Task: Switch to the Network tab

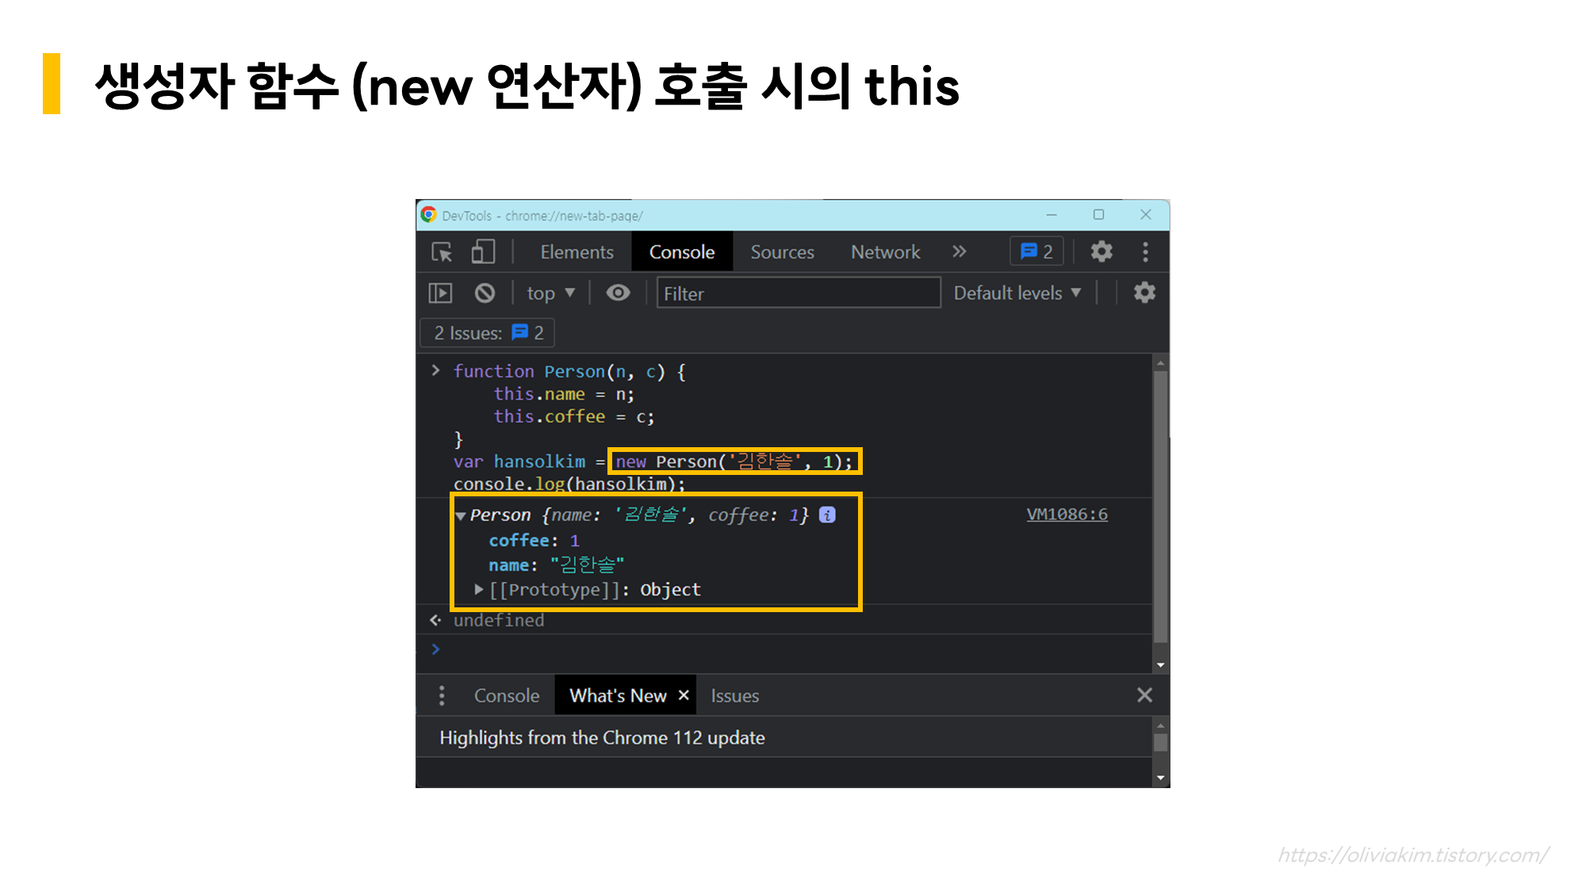Action: click(885, 252)
